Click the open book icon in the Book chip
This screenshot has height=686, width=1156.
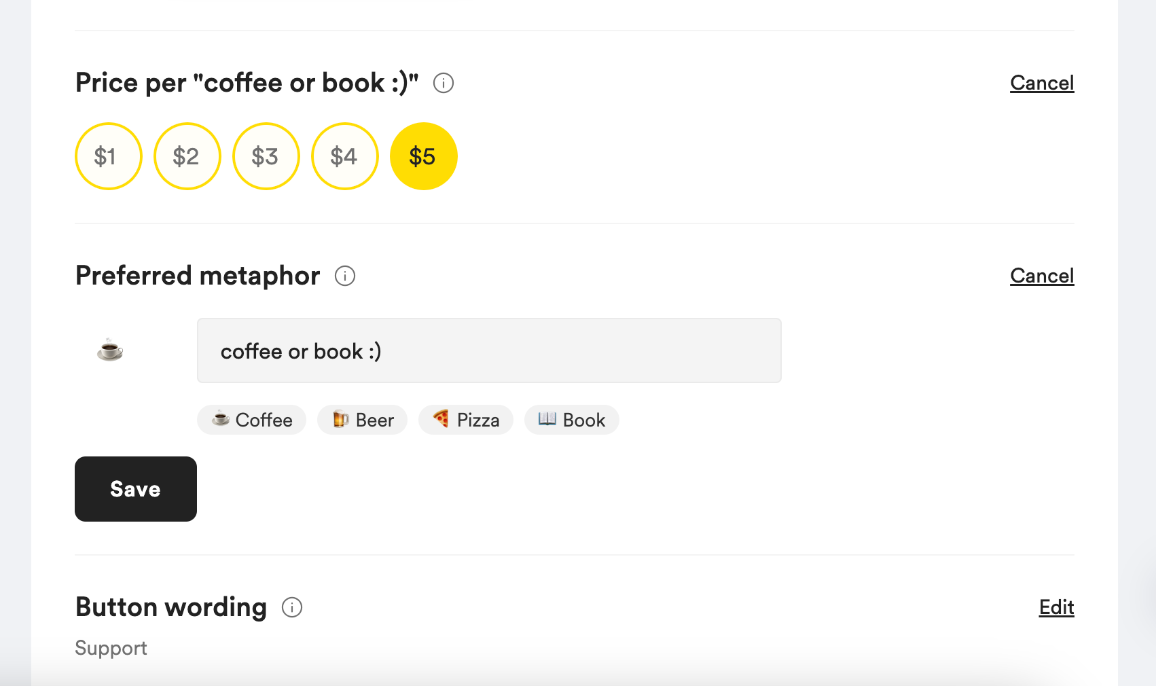[547, 420]
